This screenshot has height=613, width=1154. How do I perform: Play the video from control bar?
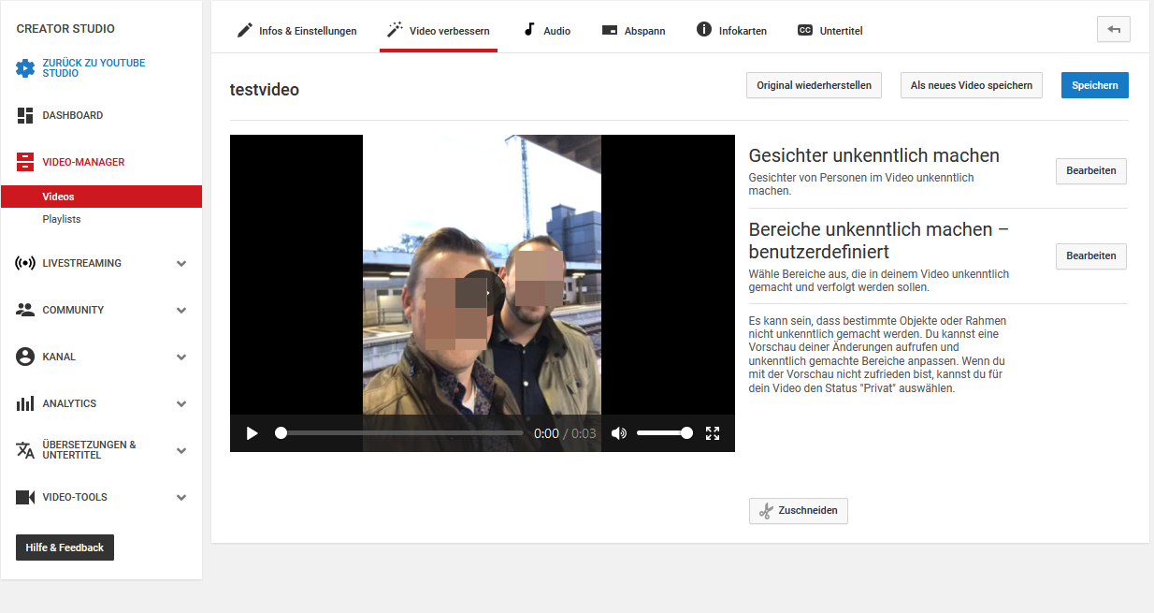[252, 433]
